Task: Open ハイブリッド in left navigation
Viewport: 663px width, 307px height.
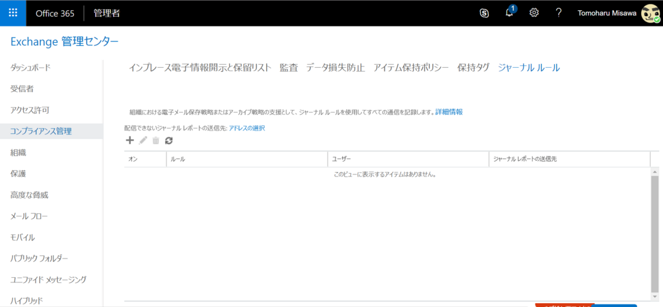Action: (27, 301)
